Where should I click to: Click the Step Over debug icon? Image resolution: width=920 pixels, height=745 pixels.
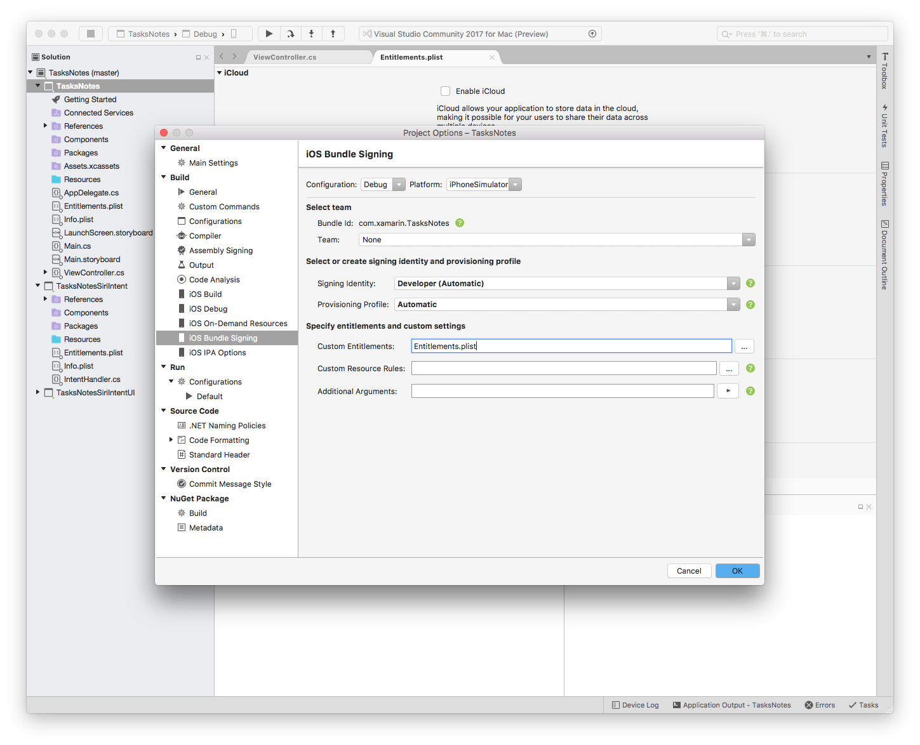coord(290,34)
